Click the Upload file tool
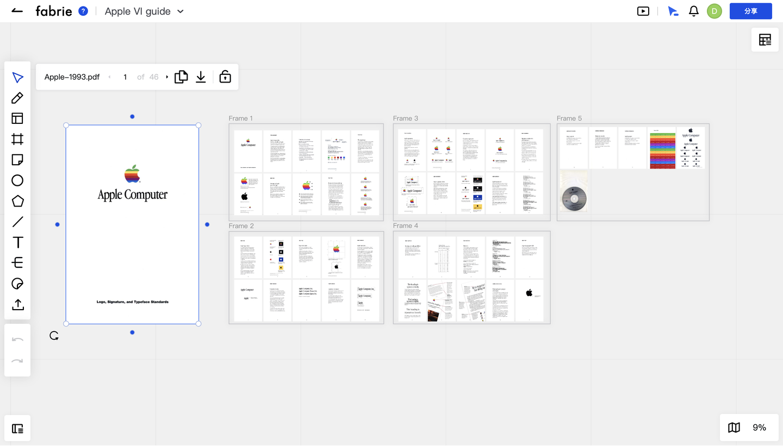Screen dimensions: 783x446 click(x=17, y=304)
